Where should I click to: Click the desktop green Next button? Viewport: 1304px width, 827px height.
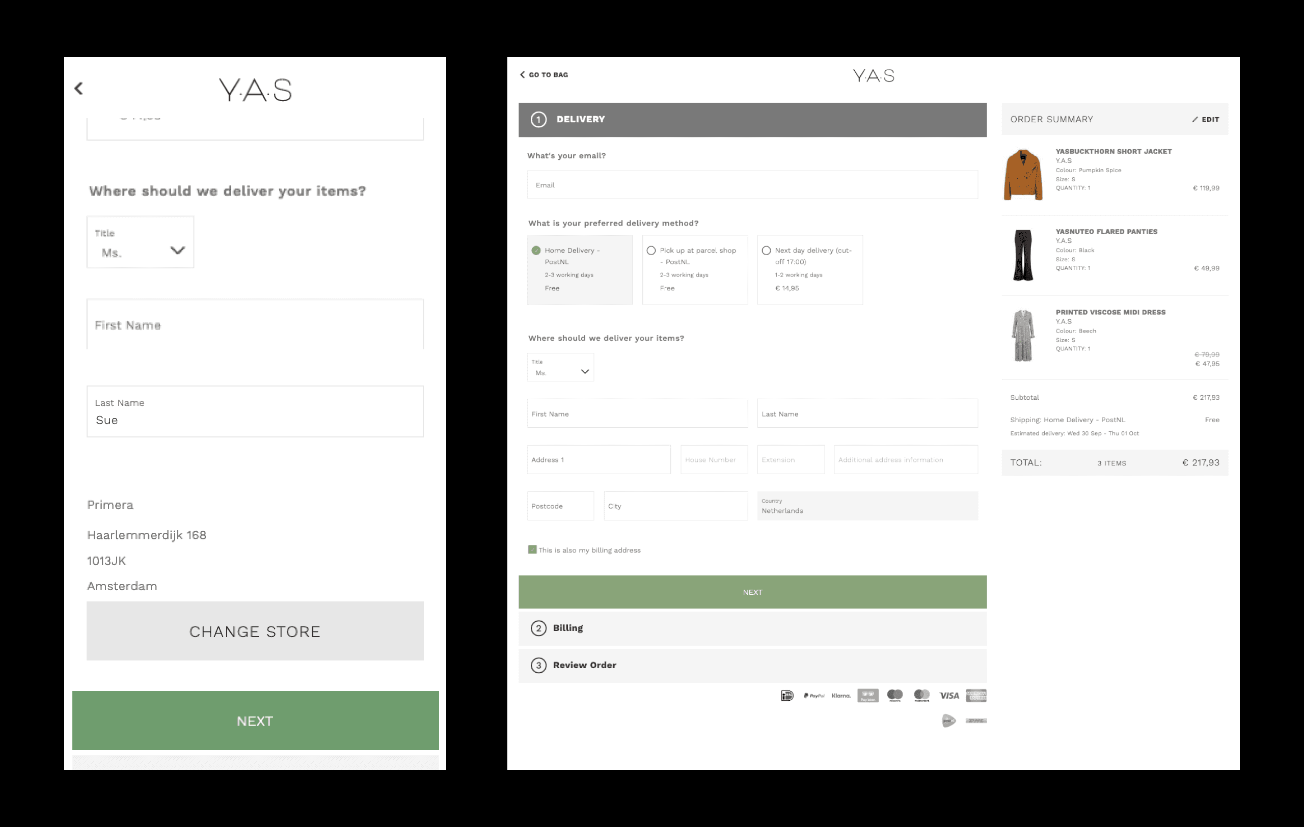coord(752,592)
